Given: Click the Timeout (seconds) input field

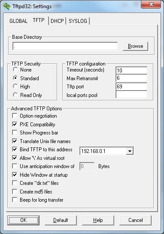Looking at the screenshot, I should click(131, 70).
